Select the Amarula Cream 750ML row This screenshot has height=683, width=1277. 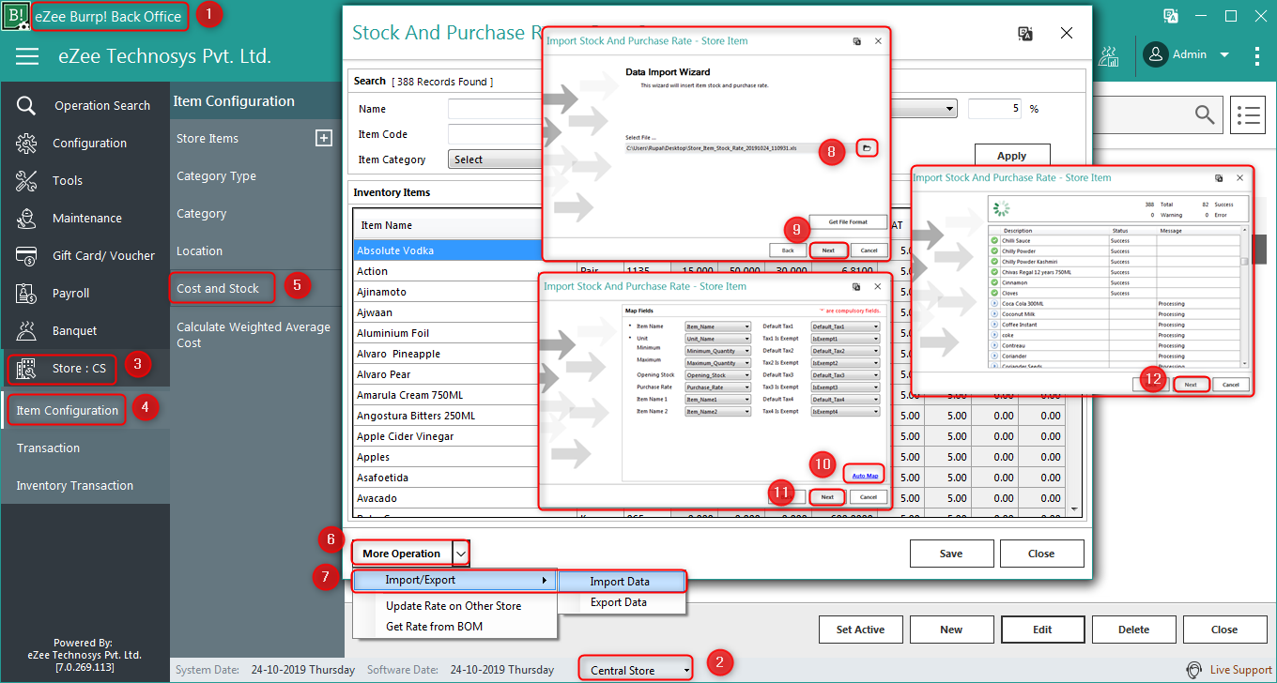(447, 395)
